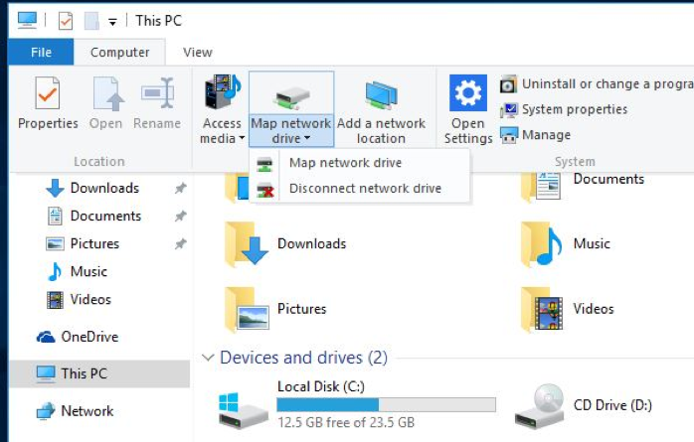The height and width of the screenshot is (442, 694).
Task: Click the Properties quick access checkmark icon
Action: [x=65, y=20]
